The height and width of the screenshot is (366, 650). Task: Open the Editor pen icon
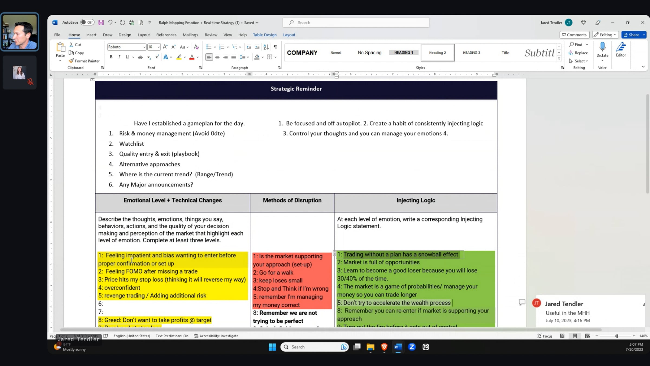click(621, 47)
